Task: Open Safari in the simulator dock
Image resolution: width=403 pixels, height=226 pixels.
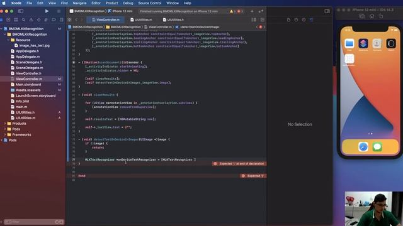Action: point(363,147)
